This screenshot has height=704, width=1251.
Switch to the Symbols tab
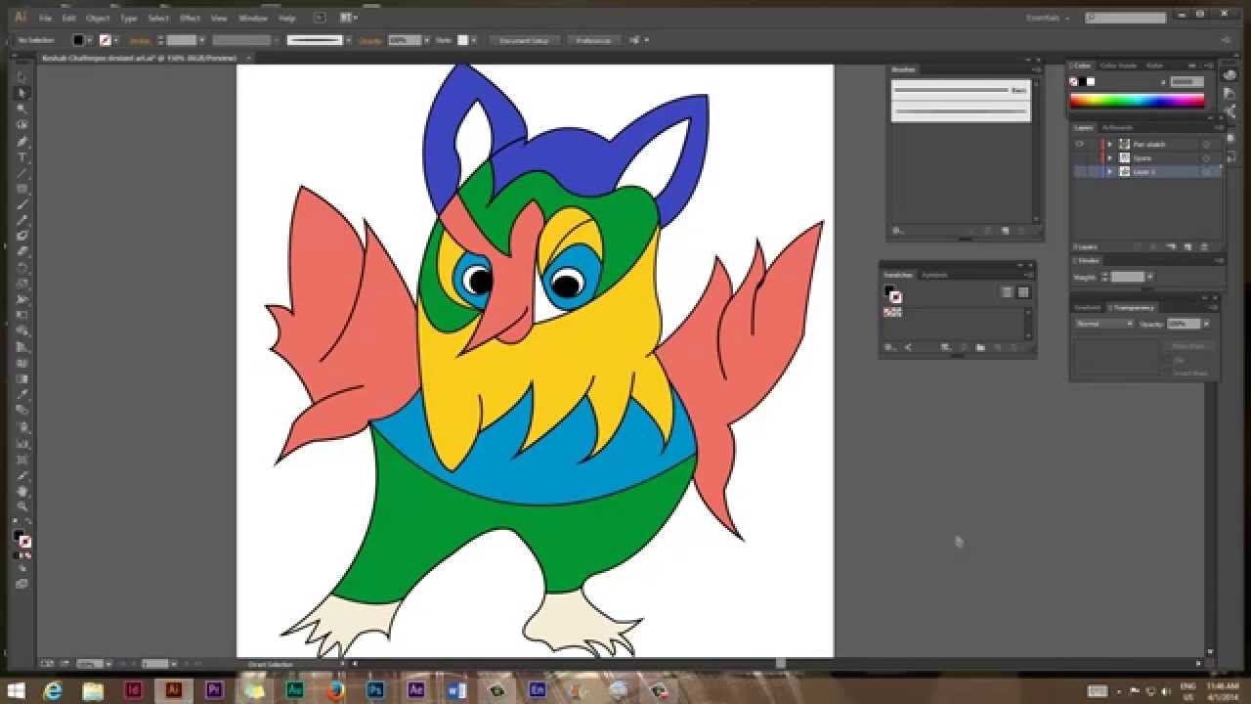click(x=935, y=275)
